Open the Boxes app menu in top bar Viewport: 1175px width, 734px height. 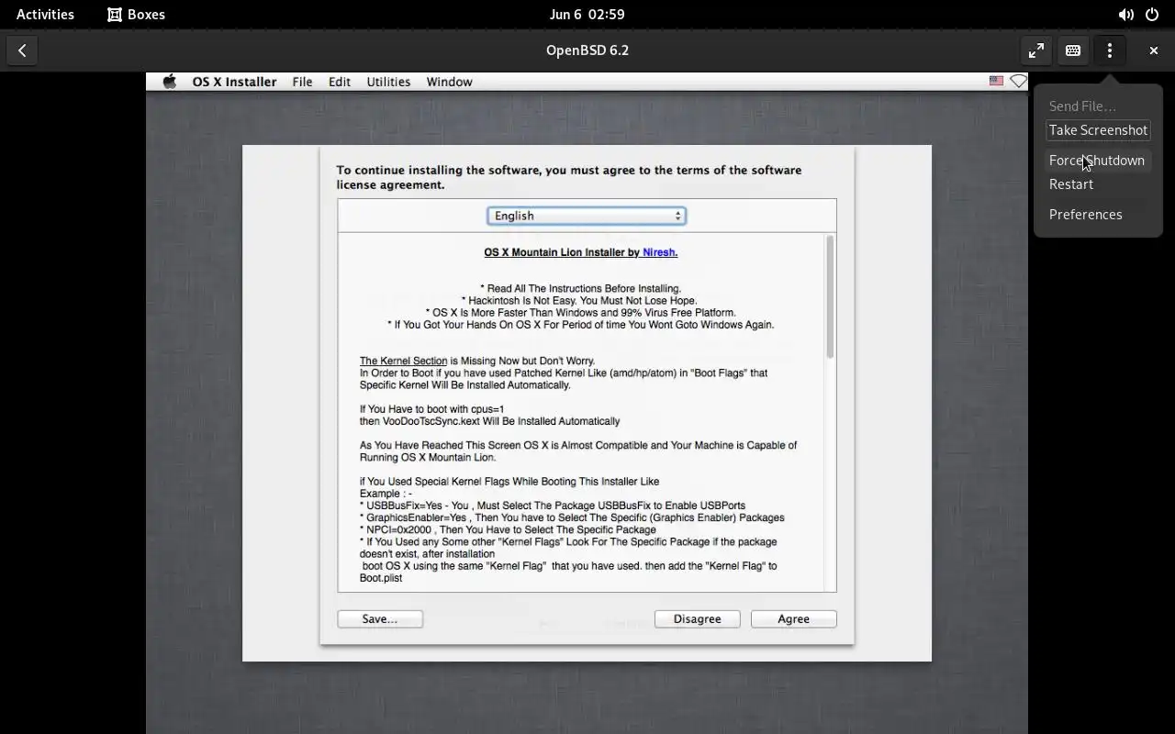tap(136, 15)
